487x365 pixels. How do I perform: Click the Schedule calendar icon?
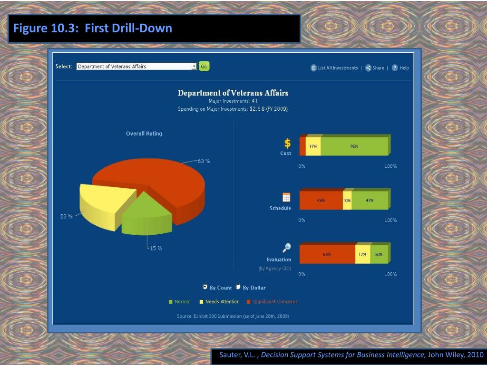click(286, 197)
